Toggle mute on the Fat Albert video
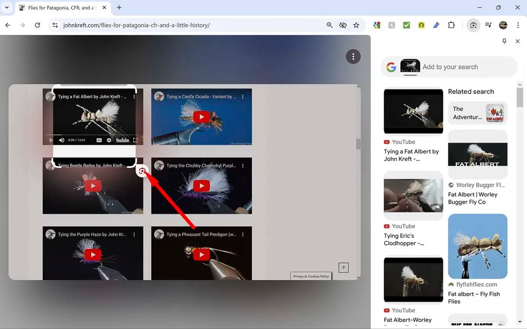527x329 pixels. (x=62, y=141)
